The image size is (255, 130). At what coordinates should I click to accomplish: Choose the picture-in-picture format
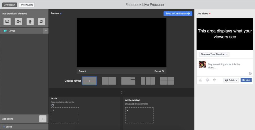click(x=128, y=81)
